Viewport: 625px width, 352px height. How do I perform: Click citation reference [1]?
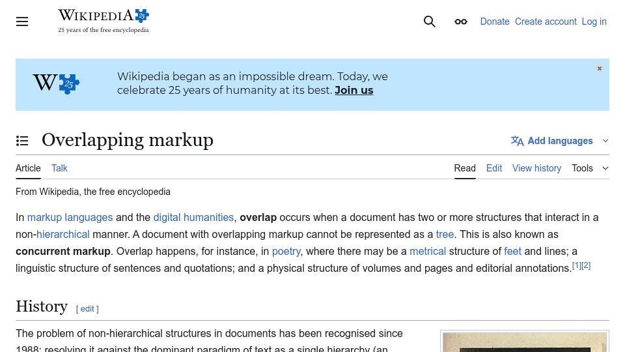[576, 265]
